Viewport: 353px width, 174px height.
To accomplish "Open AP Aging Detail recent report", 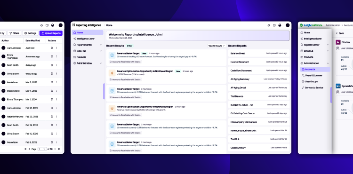I will [x=259, y=87].
